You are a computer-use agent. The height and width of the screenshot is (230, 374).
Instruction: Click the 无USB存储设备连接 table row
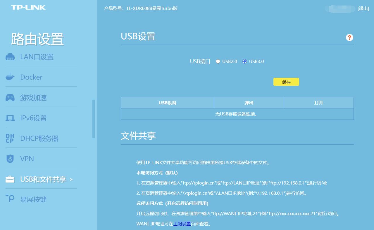(x=237, y=114)
